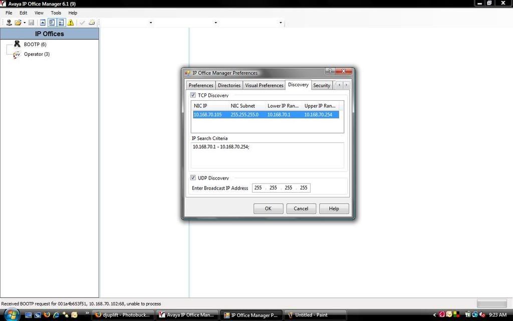
Task: Select the 10.168.70.105 NIC IP cell
Action: (208, 115)
